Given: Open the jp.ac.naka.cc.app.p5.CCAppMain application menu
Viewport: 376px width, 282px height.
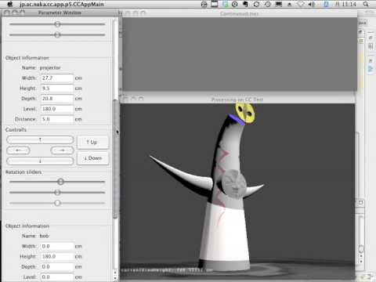Looking at the screenshot, I should (62, 4).
